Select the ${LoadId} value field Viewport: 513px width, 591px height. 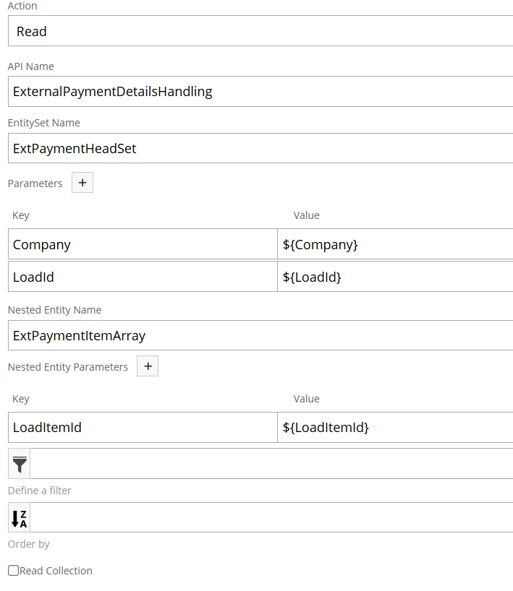[x=395, y=277]
